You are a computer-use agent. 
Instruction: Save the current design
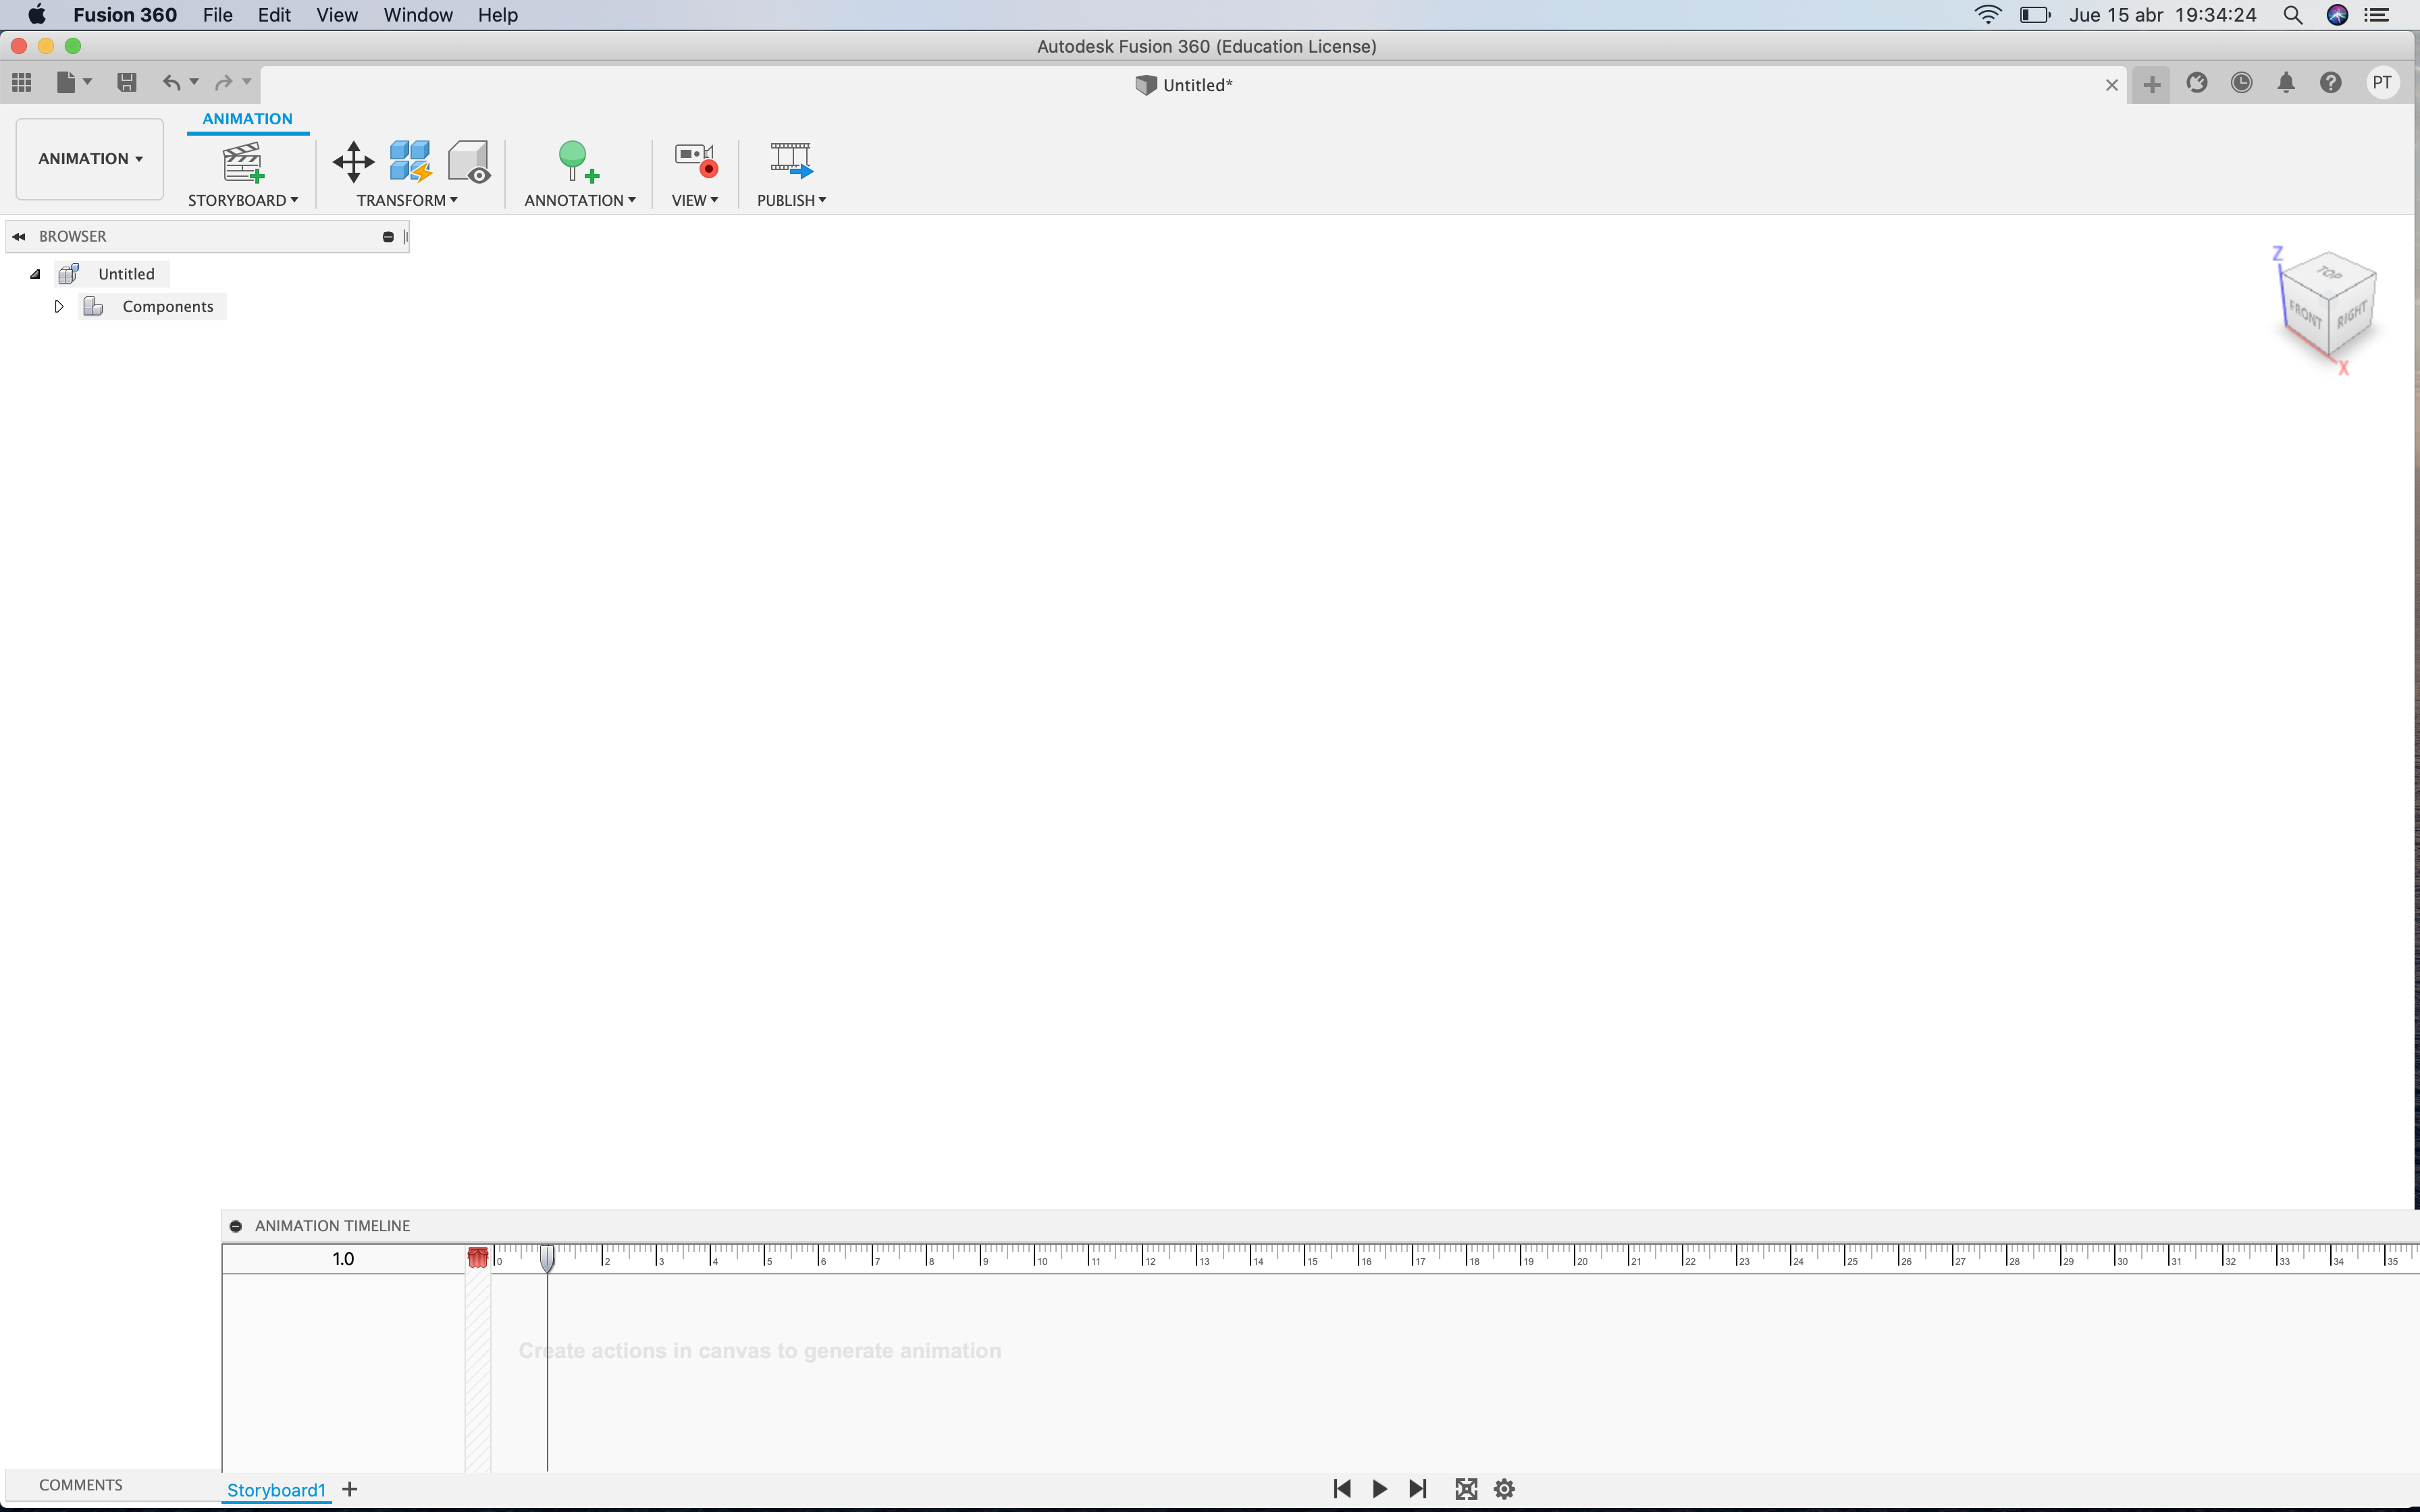coord(127,83)
